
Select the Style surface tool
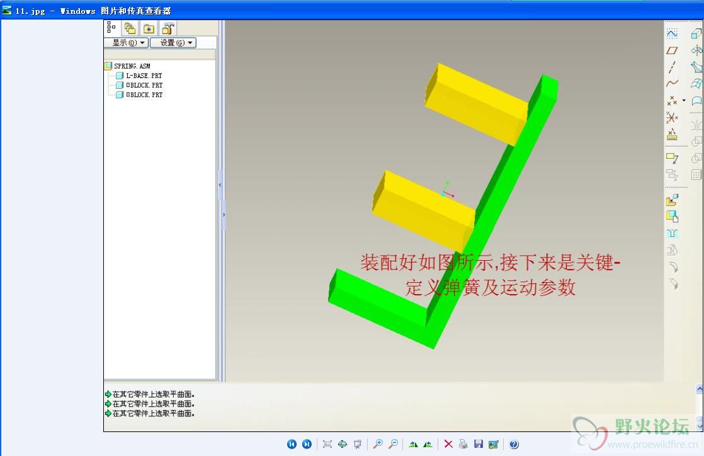click(696, 101)
